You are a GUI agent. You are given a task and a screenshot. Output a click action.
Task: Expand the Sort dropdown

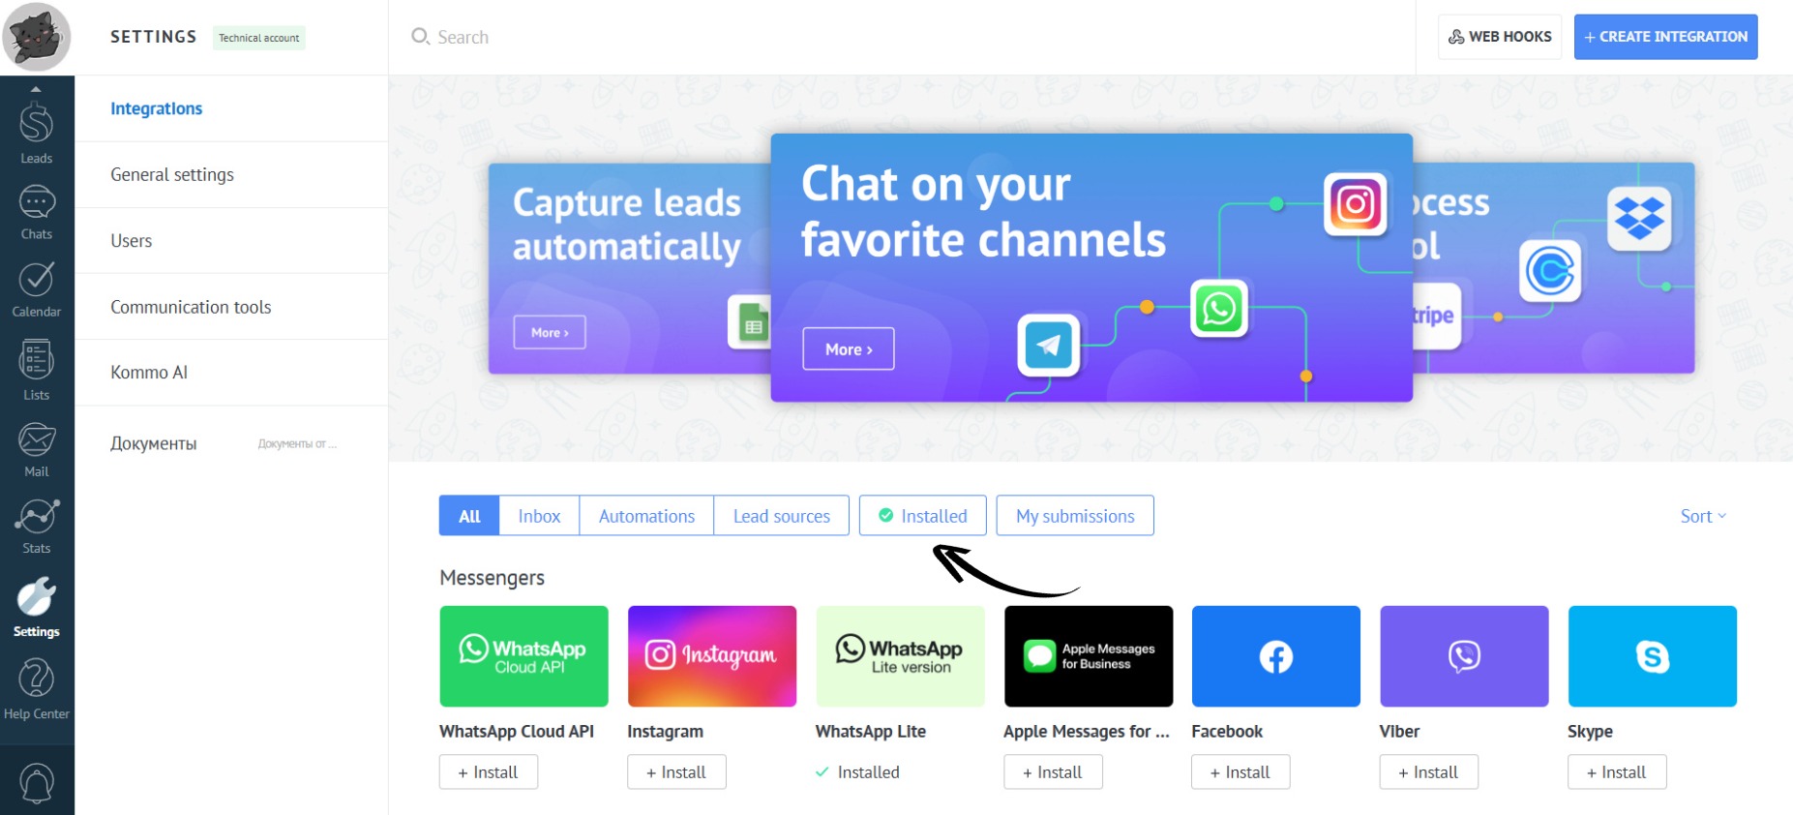pos(1702,516)
